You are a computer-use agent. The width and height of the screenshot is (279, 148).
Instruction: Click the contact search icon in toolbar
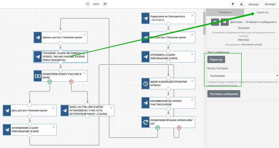tap(241, 4)
